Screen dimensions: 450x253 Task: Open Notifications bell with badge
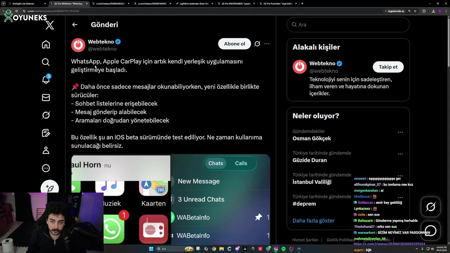(x=46, y=79)
